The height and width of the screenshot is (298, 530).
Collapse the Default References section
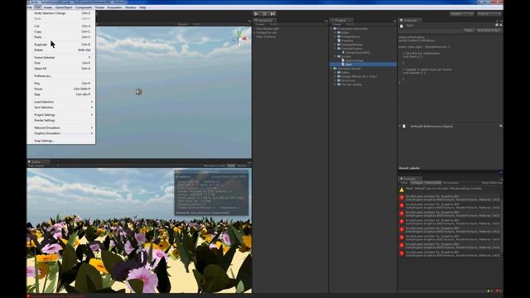[x=399, y=126]
